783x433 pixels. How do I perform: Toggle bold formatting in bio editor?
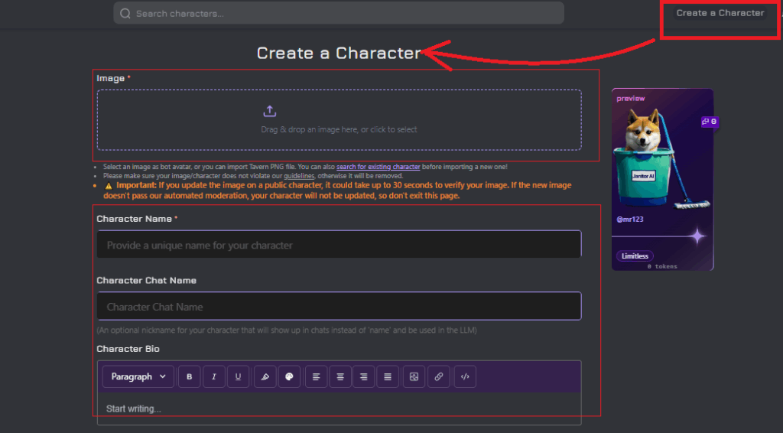tap(189, 376)
